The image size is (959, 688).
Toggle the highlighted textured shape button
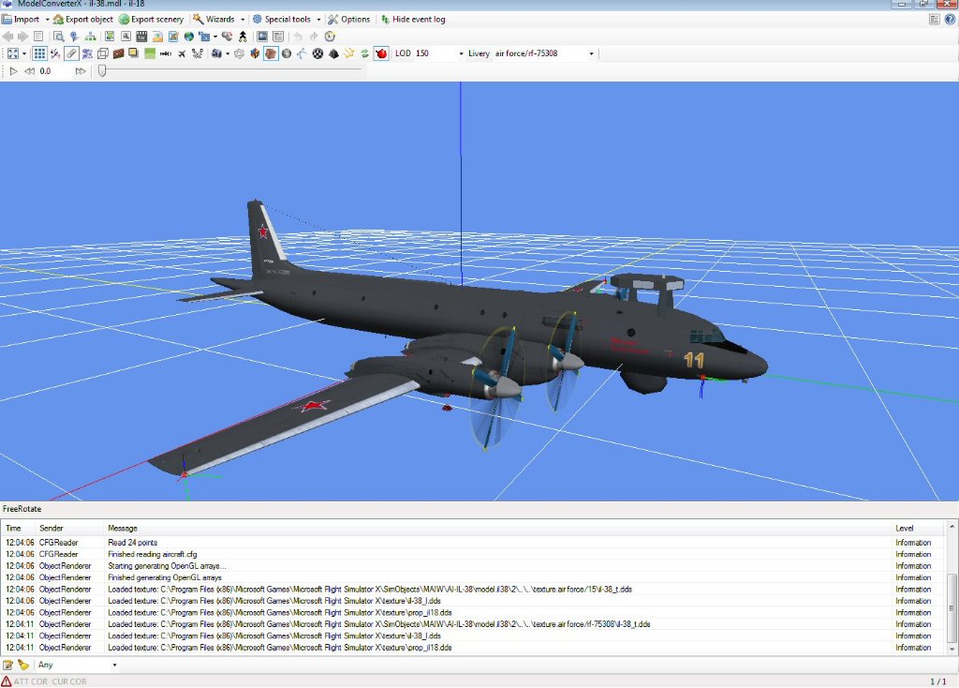(x=271, y=53)
